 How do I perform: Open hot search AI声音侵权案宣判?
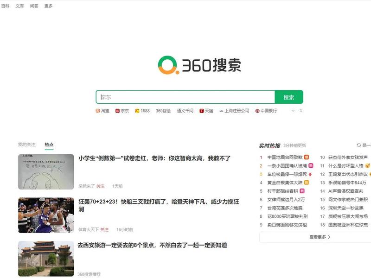[345, 191]
